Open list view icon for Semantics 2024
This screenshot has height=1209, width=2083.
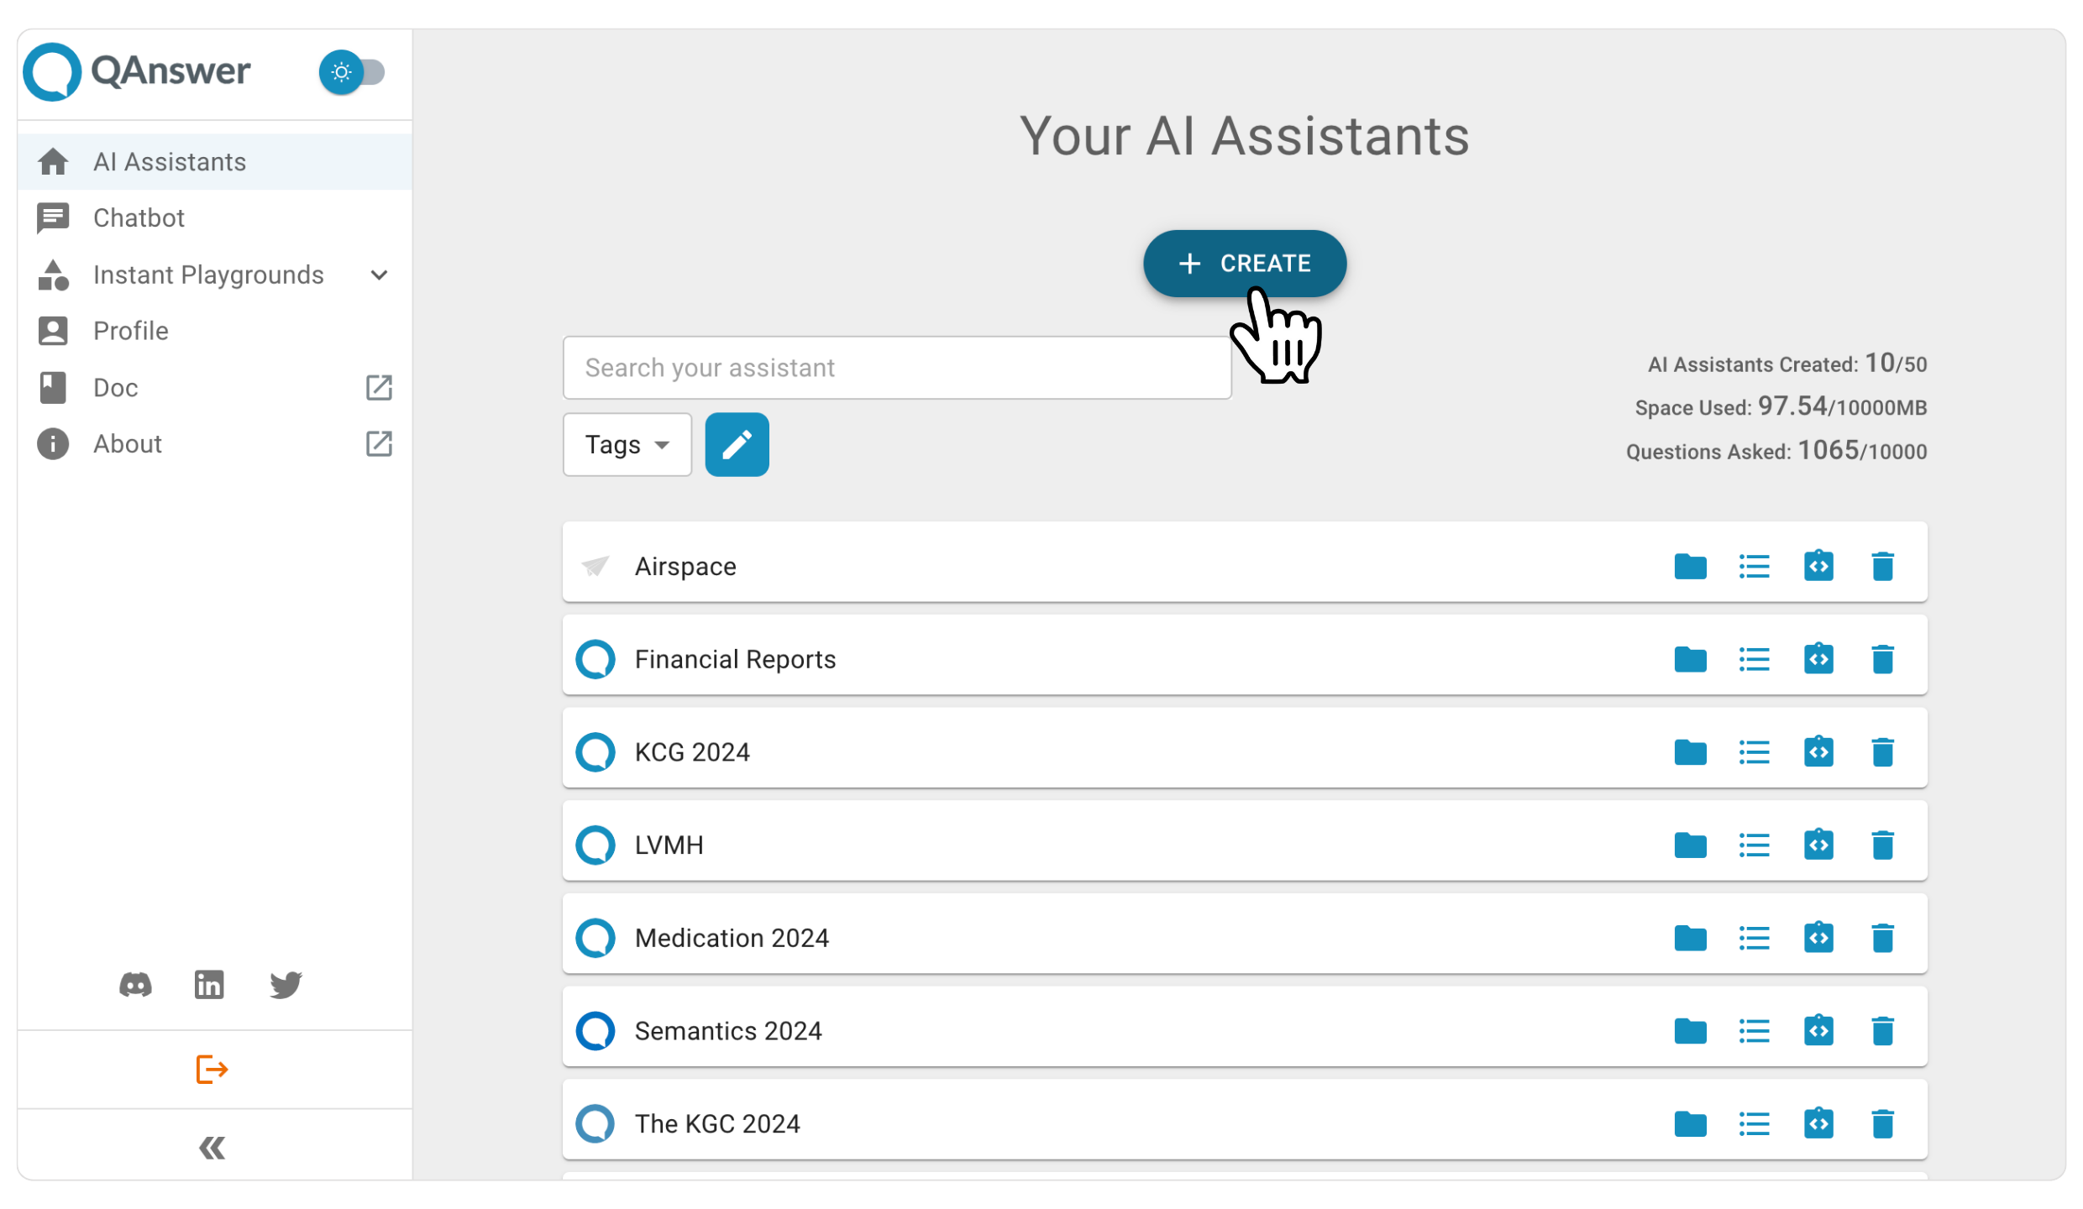[1755, 1030]
